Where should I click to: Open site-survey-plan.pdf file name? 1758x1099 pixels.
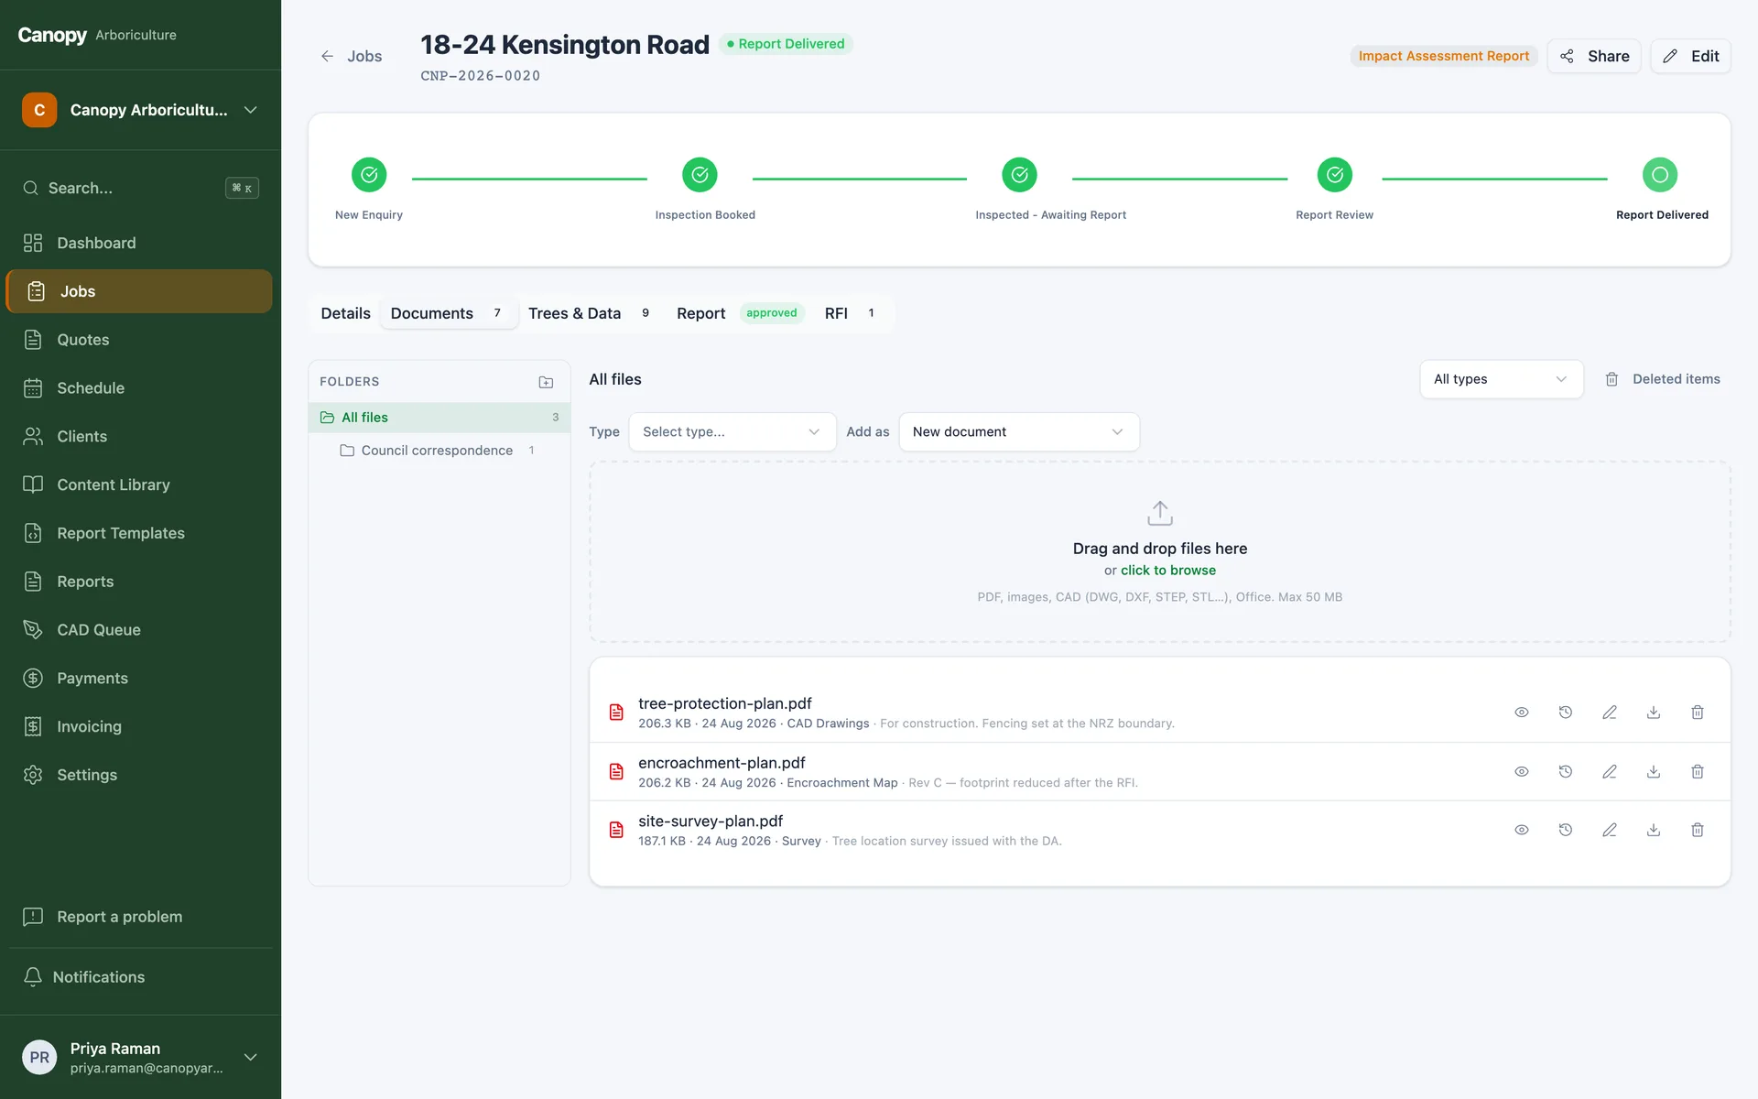[x=711, y=822]
